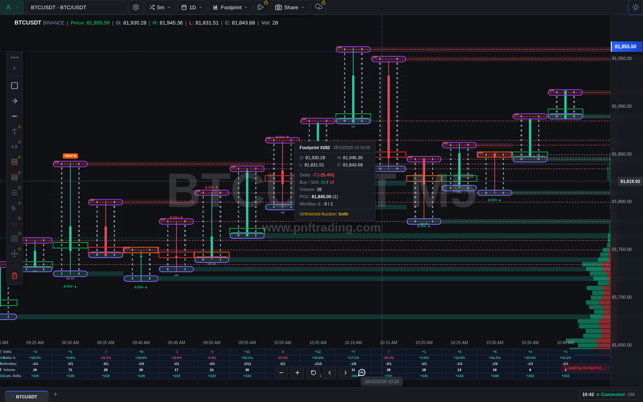Pan the chart right with the right chevron button
643x402 pixels.
[x=346, y=373]
